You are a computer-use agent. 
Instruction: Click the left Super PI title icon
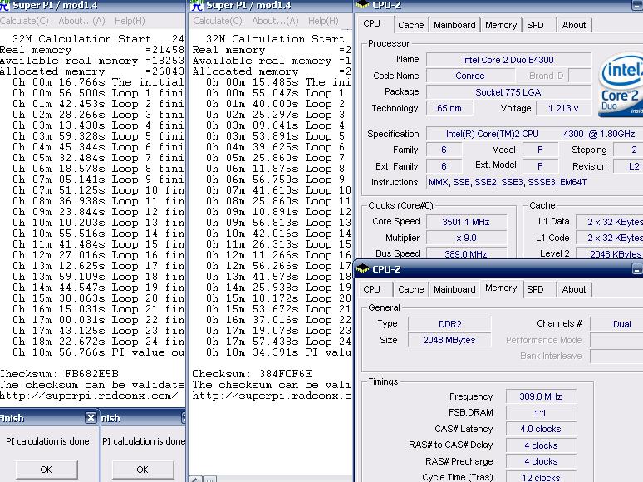5,5
